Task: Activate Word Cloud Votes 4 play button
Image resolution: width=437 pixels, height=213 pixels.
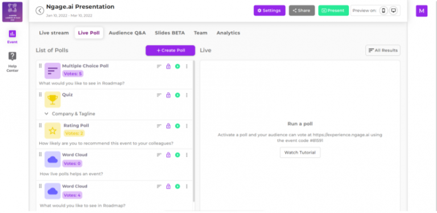Action: [x=178, y=186]
